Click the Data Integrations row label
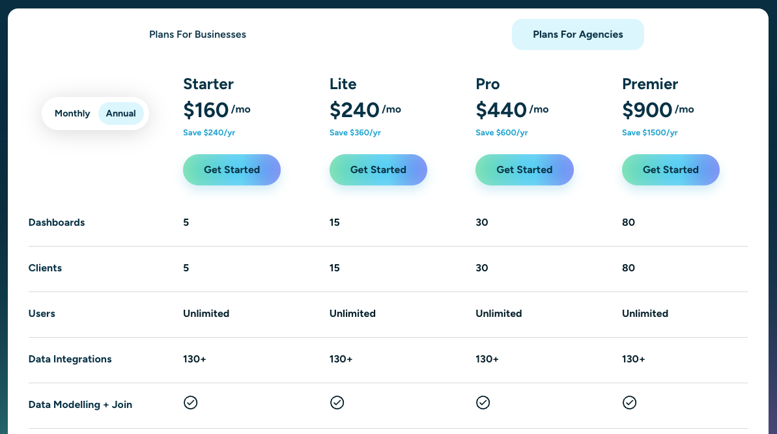 pos(70,359)
